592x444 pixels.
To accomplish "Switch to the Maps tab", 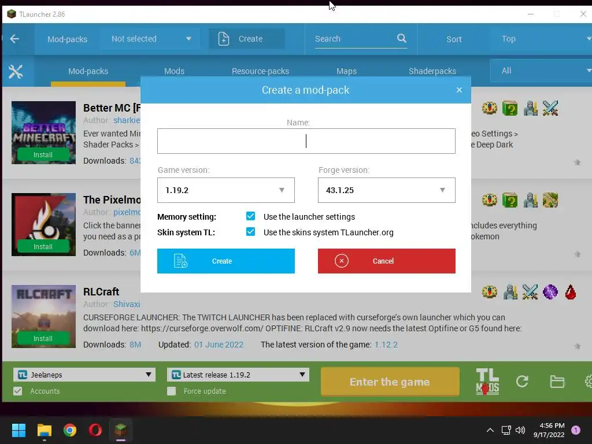I will pyautogui.click(x=347, y=71).
